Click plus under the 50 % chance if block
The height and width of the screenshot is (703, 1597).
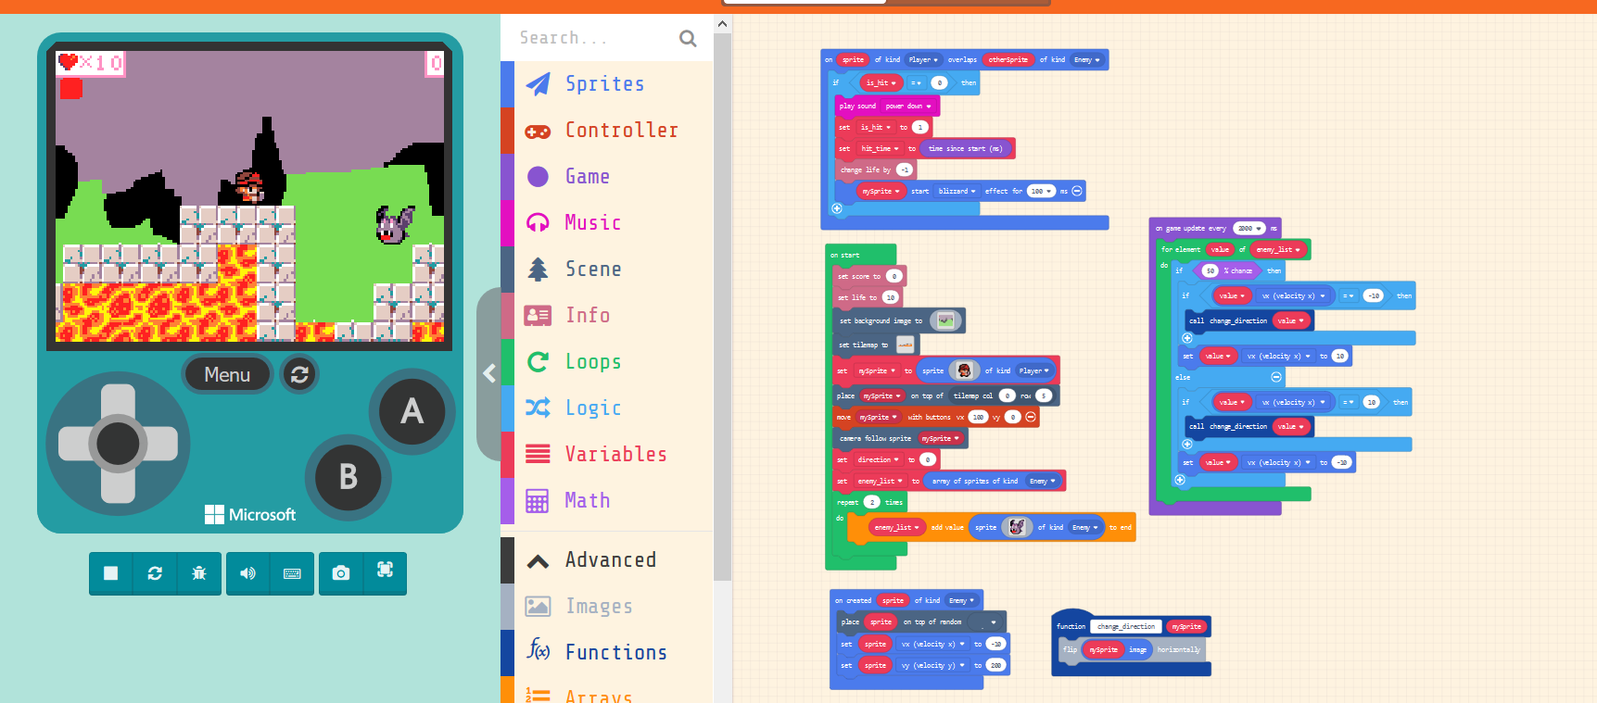pyautogui.click(x=1180, y=480)
